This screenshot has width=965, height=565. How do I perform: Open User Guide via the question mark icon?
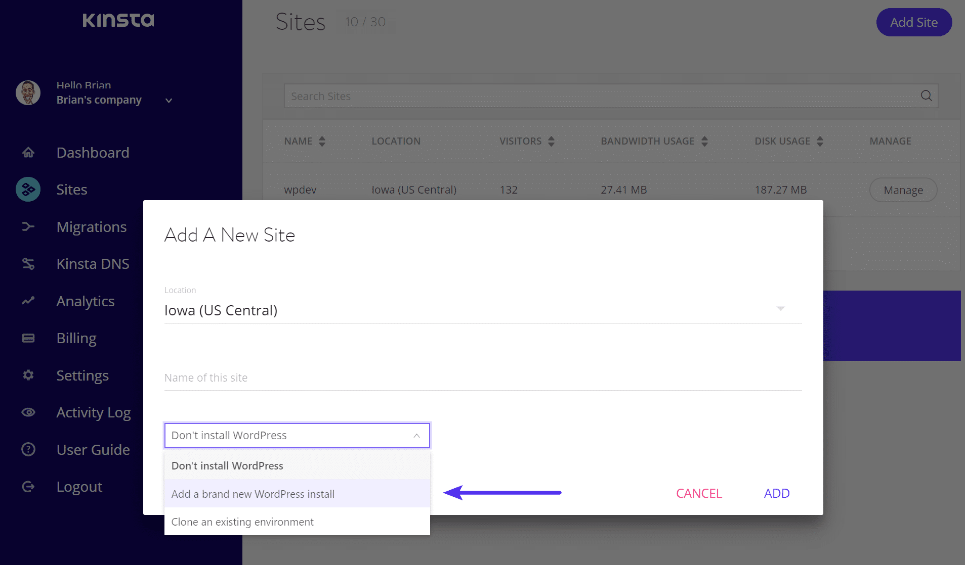coord(28,449)
